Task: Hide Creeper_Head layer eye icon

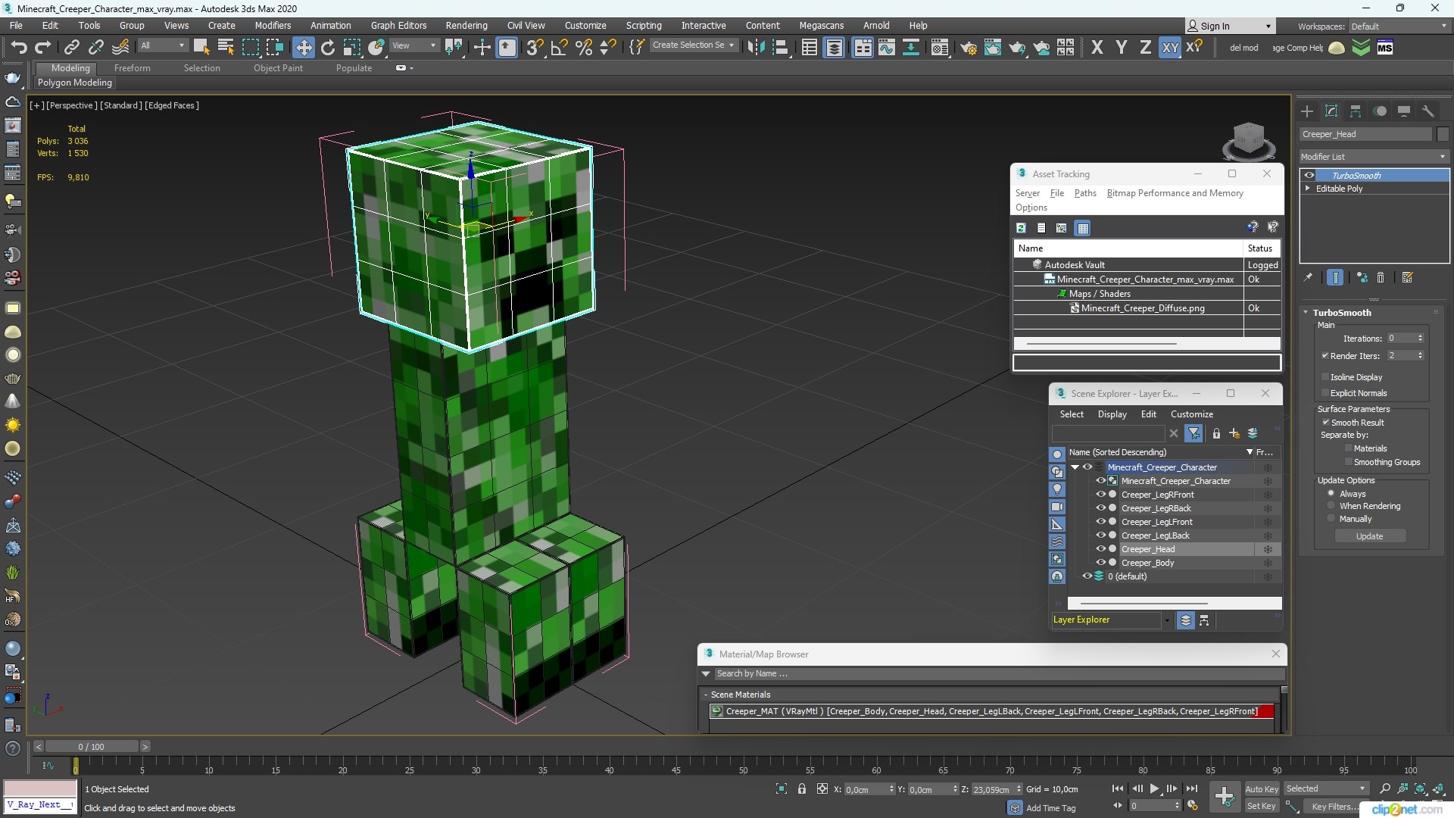Action: click(1101, 549)
